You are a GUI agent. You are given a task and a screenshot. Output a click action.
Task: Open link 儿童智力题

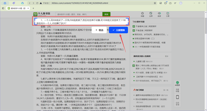pos(140,62)
